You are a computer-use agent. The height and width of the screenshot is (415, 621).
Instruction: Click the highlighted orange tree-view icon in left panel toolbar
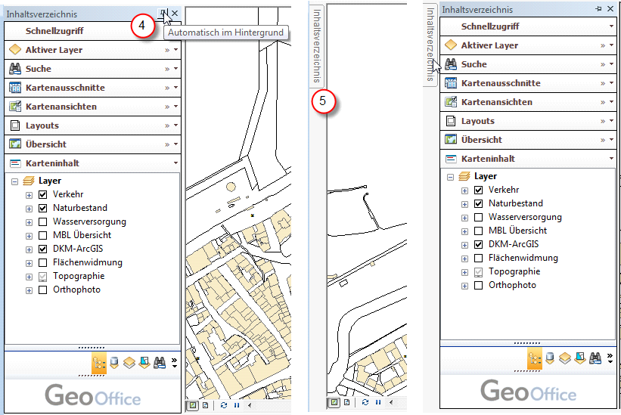point(99,363)
